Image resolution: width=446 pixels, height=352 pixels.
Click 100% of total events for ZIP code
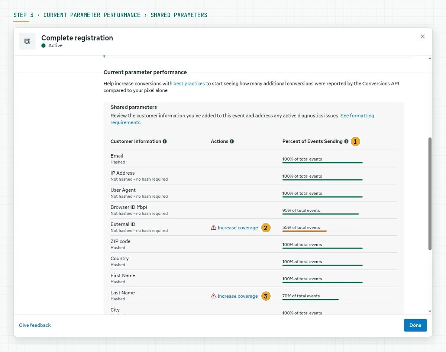coord(302,245)
